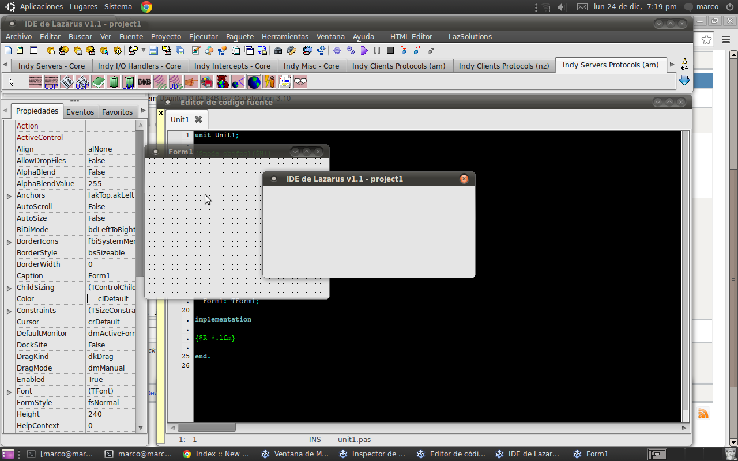Open the Archivo menu
Image resolution: width=738 pixels, height=461 pixels.
tap(18, 36)
